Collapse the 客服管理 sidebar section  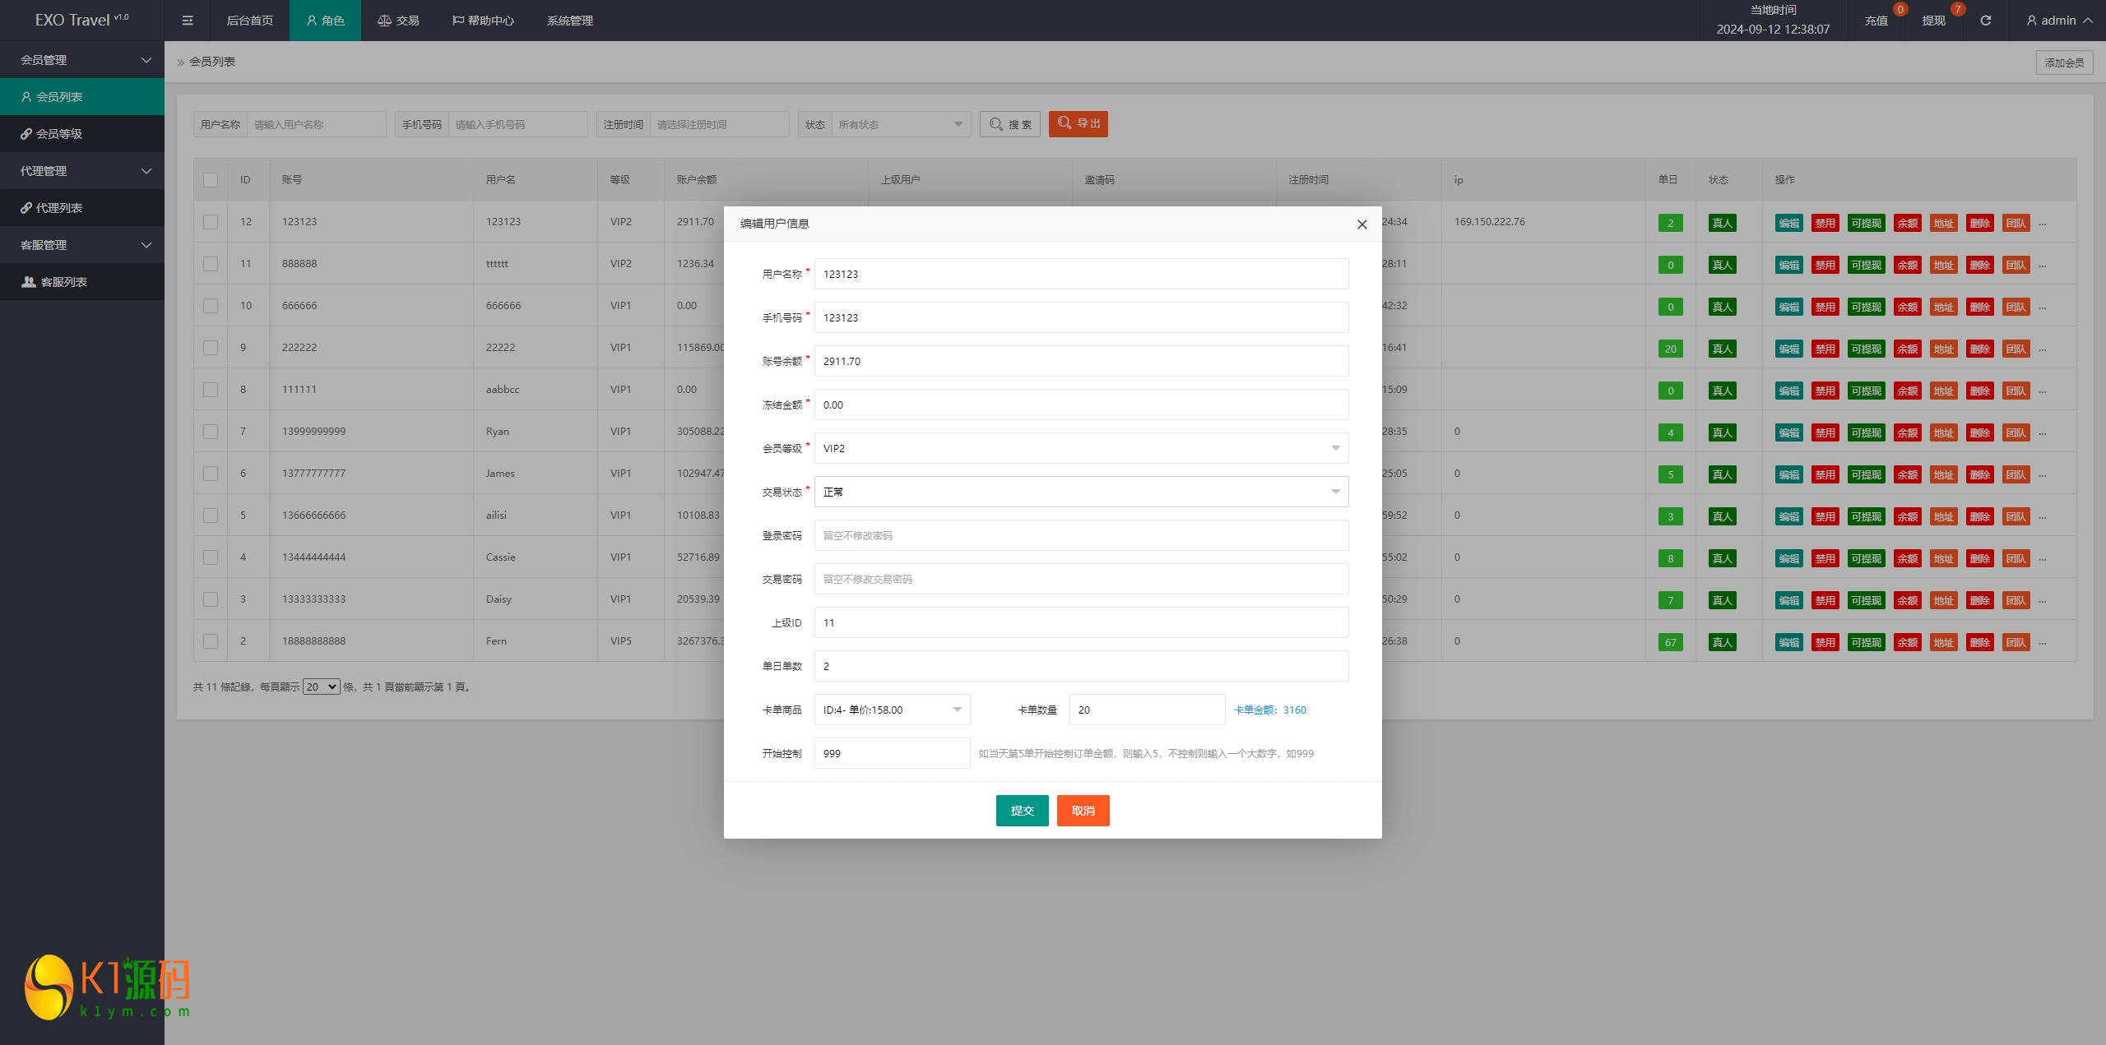(82, 245)
